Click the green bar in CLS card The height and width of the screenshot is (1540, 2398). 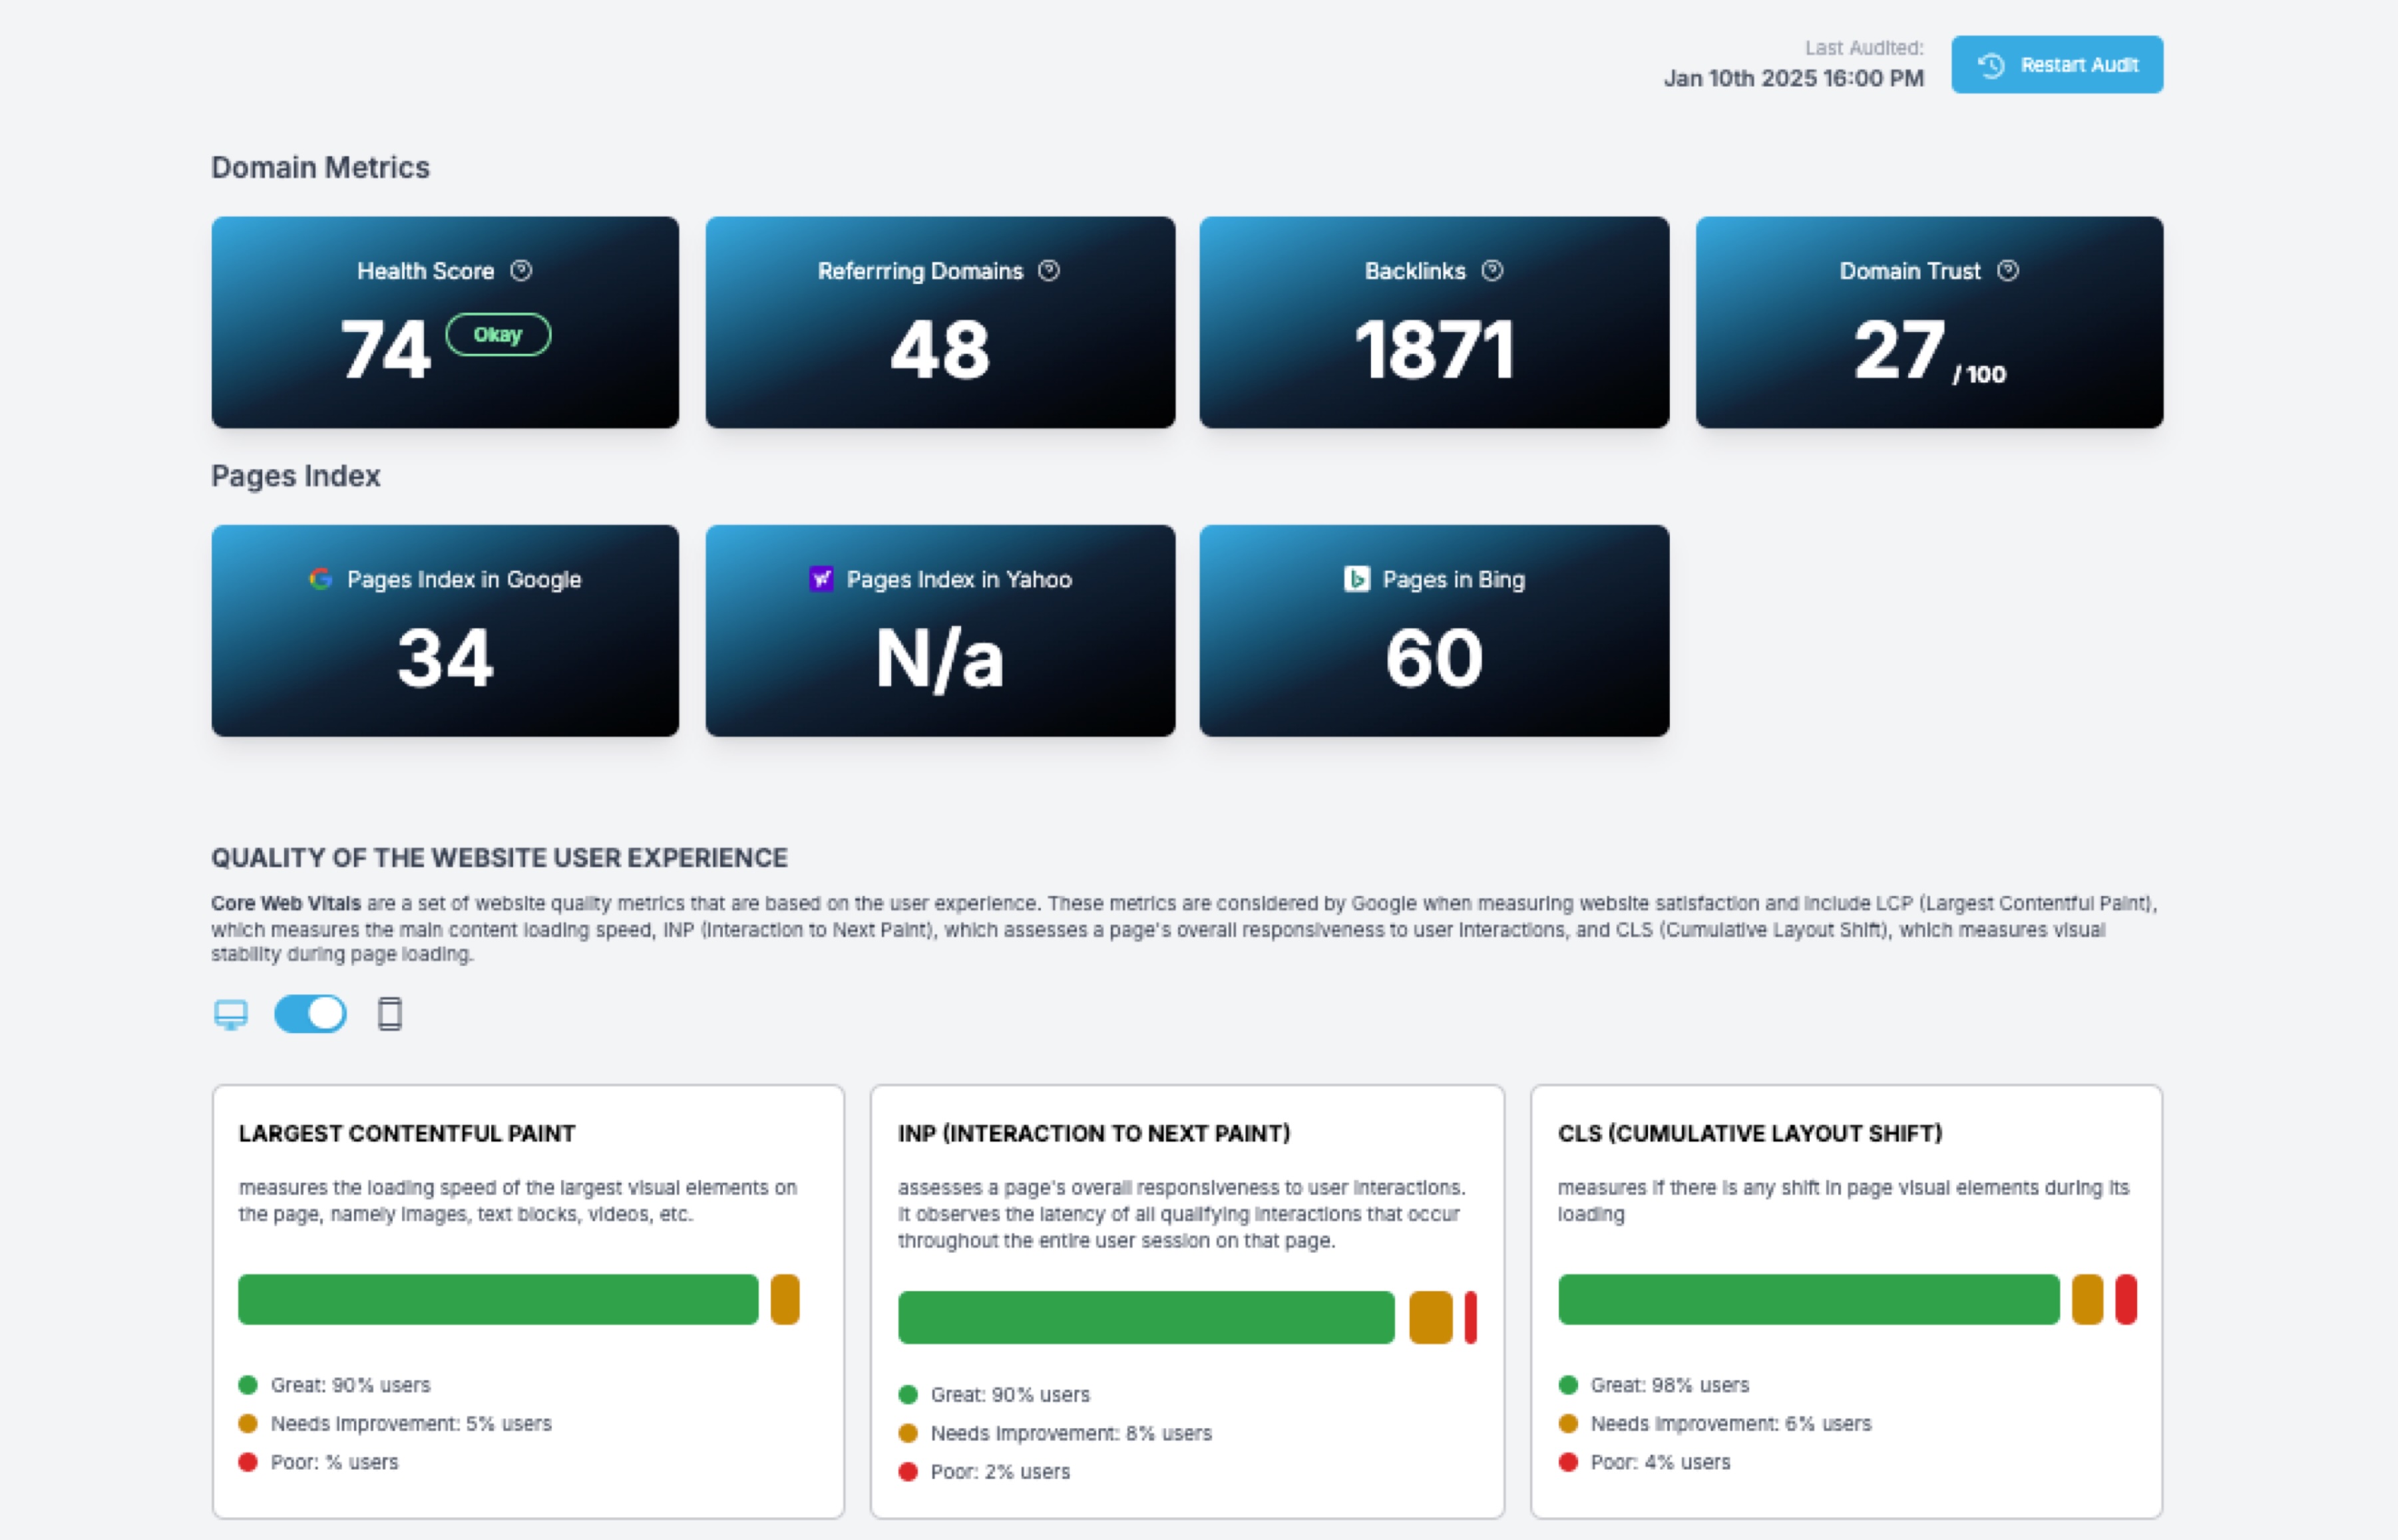click(1809, 1299)
